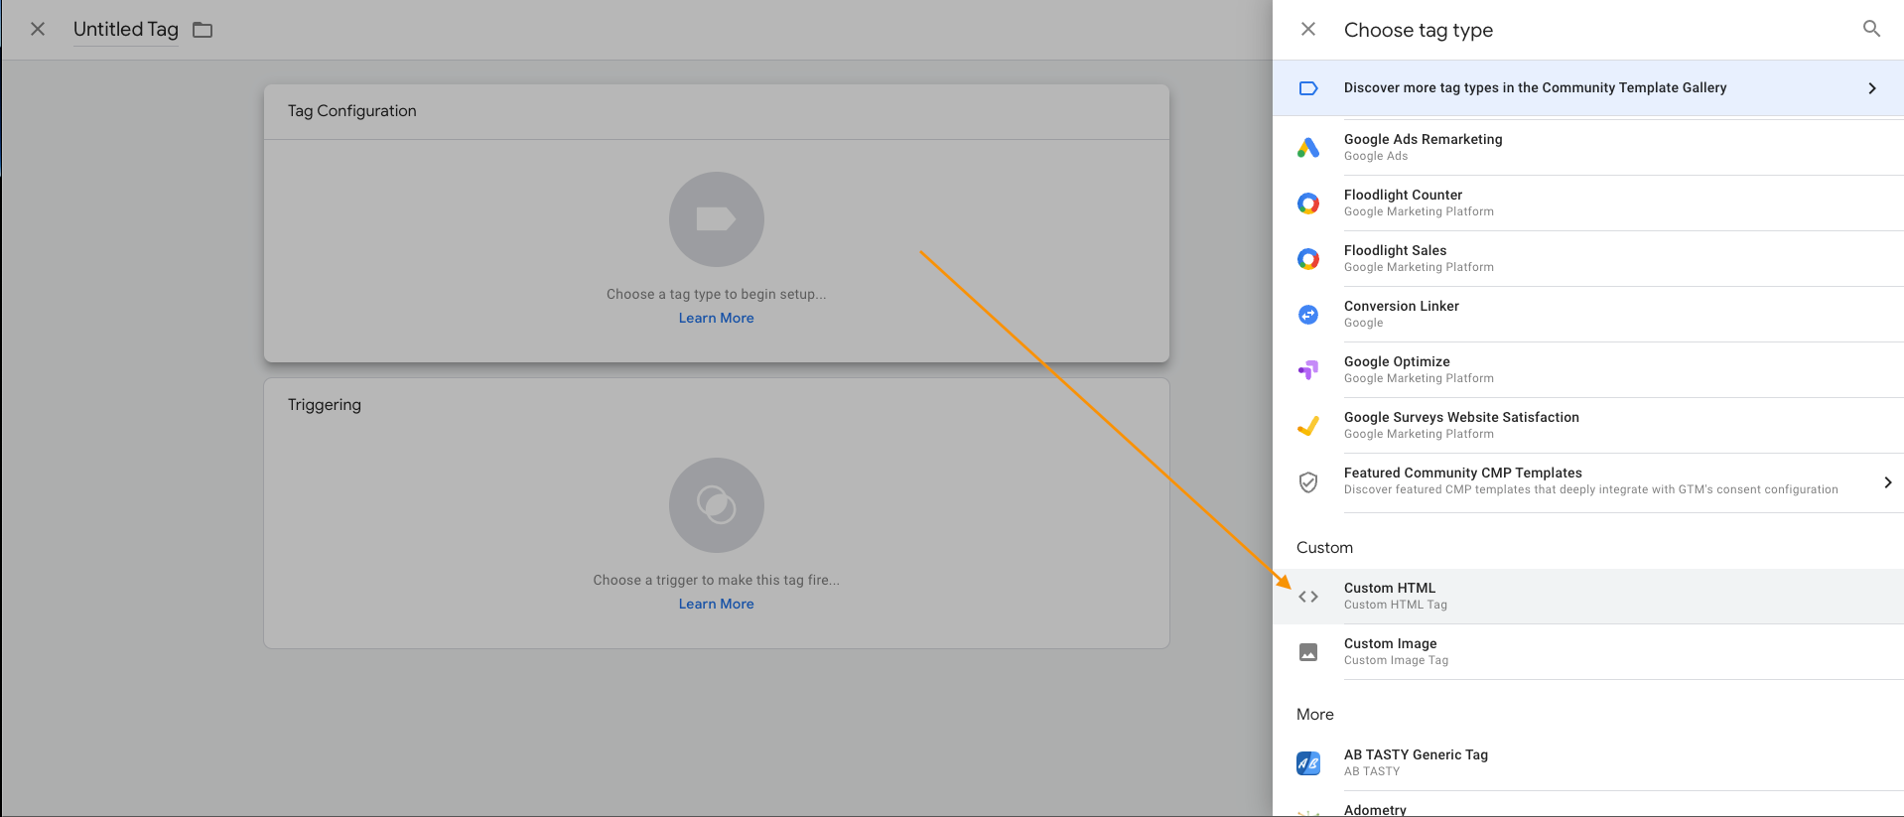1904x817 pixels.
Task: Select the Custom Image tag icon
Action: (1308, 652)
